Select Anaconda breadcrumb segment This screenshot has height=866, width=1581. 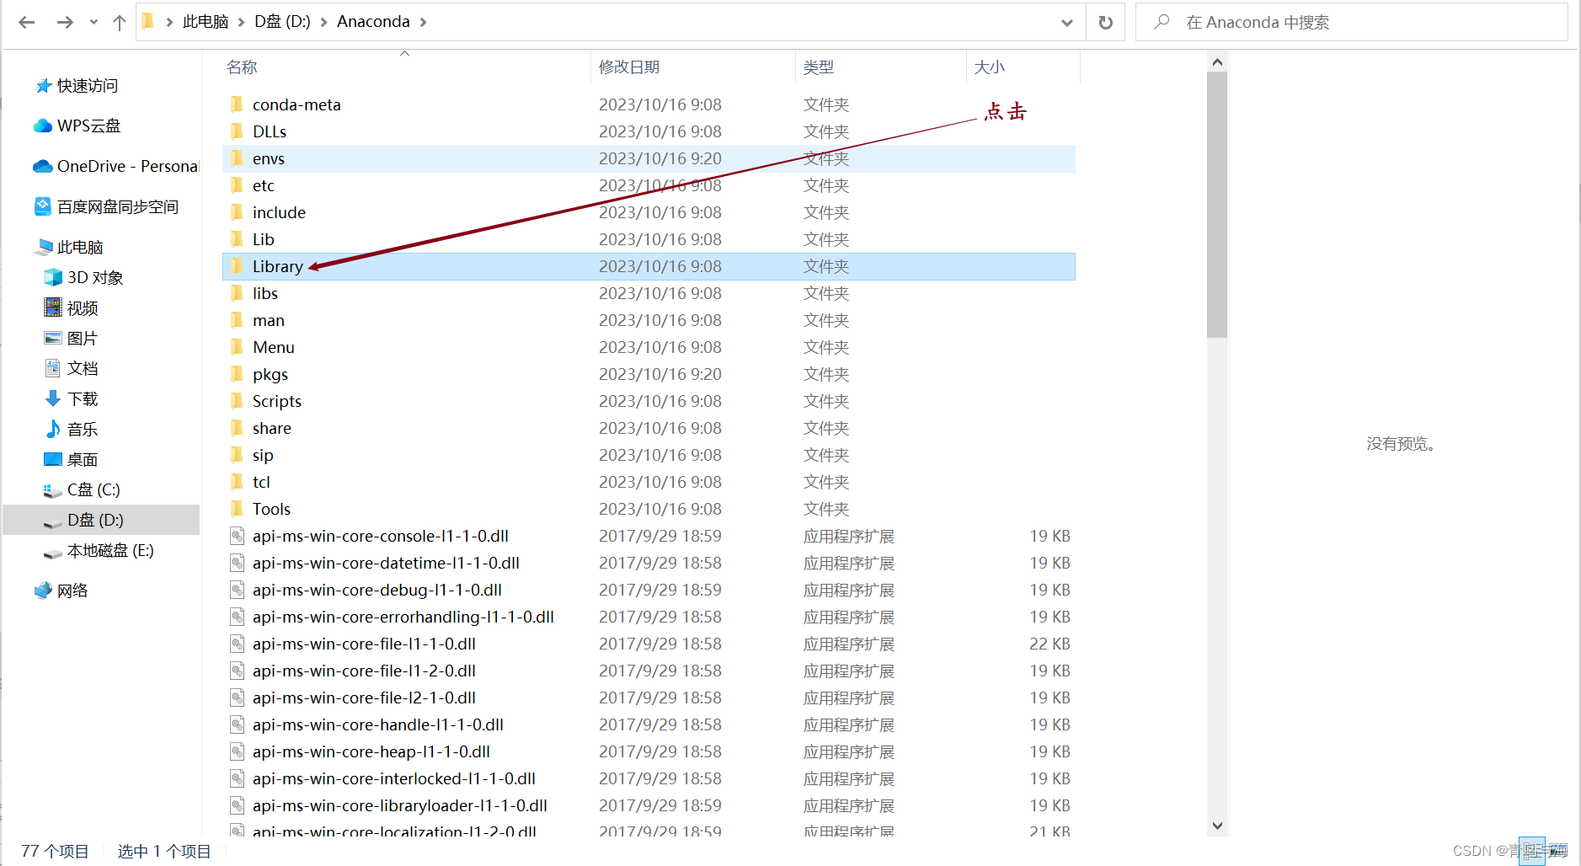tap(373, 22)
